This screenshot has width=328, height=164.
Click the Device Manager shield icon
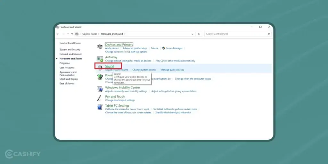(164, 48)
